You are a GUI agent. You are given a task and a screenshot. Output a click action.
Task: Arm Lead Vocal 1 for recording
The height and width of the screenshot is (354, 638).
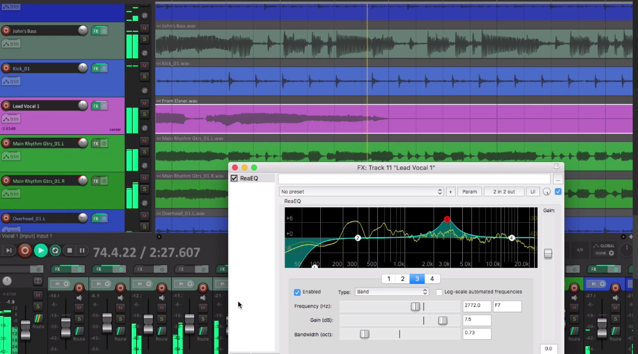[x=6, y=106]
